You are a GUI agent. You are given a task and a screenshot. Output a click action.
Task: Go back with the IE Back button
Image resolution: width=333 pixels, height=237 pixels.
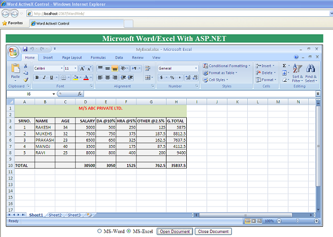point(6,14)
